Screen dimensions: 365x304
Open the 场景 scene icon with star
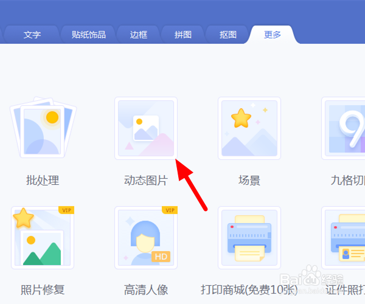pos(249,128)
